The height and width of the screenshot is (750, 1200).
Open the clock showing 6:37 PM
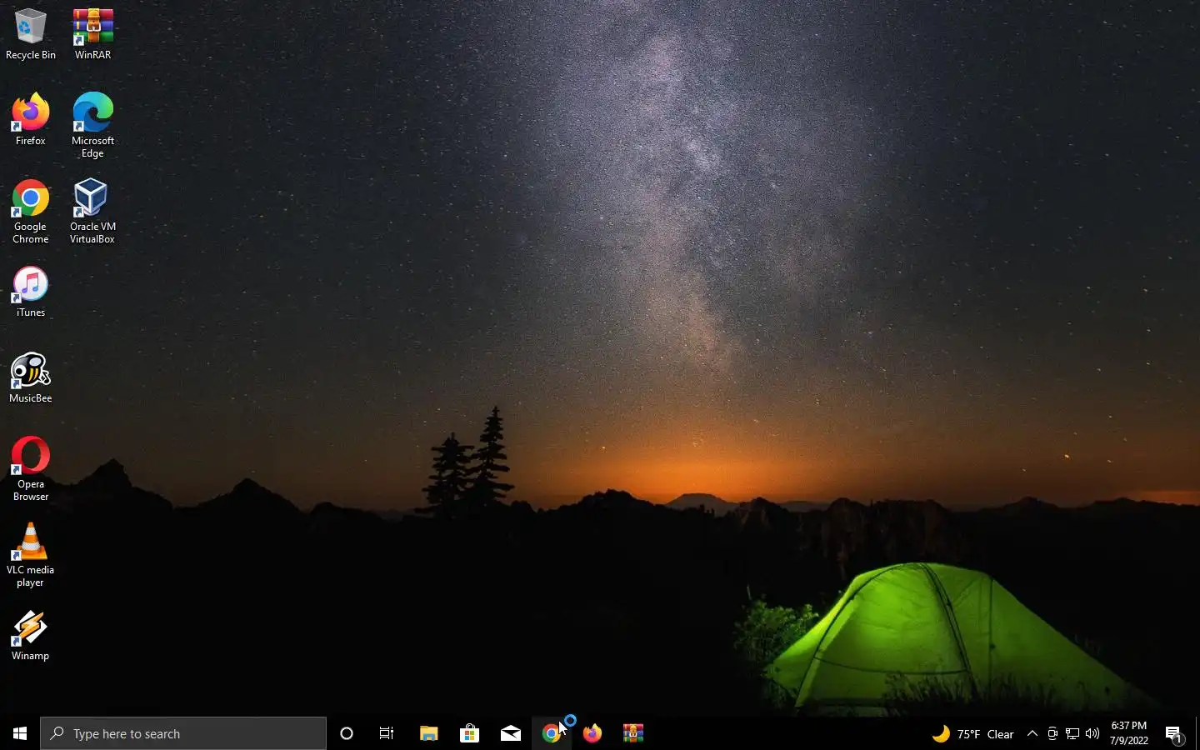point(1129,733)
